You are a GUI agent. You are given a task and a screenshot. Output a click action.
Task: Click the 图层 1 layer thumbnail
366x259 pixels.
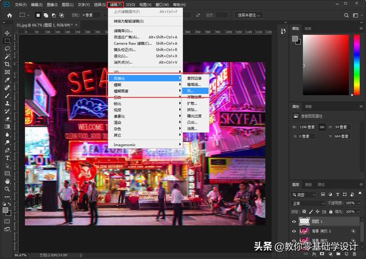[304, 221]
